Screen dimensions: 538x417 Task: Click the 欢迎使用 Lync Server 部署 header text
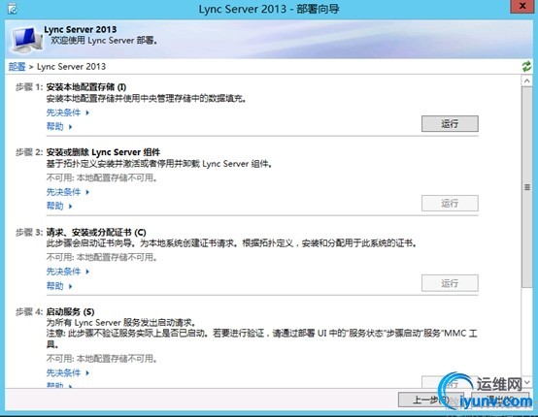pos(104,41)
